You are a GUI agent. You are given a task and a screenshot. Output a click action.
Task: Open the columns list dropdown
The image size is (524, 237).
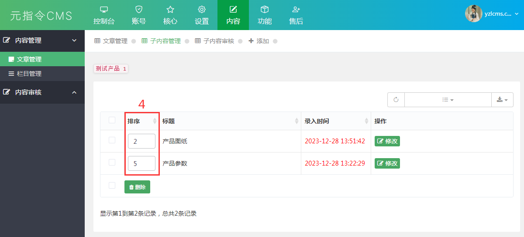[448, 100]
